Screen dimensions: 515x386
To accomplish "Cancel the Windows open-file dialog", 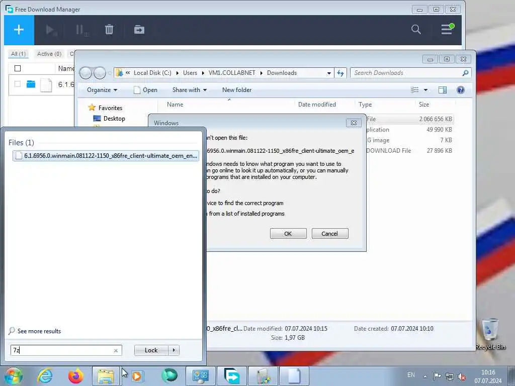I will [x=330, y=233].
